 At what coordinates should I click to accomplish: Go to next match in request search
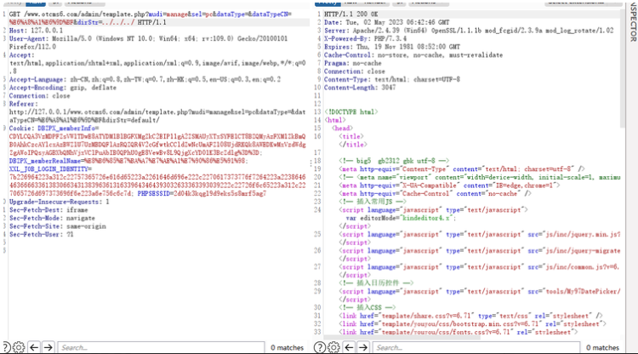point(48,347)
